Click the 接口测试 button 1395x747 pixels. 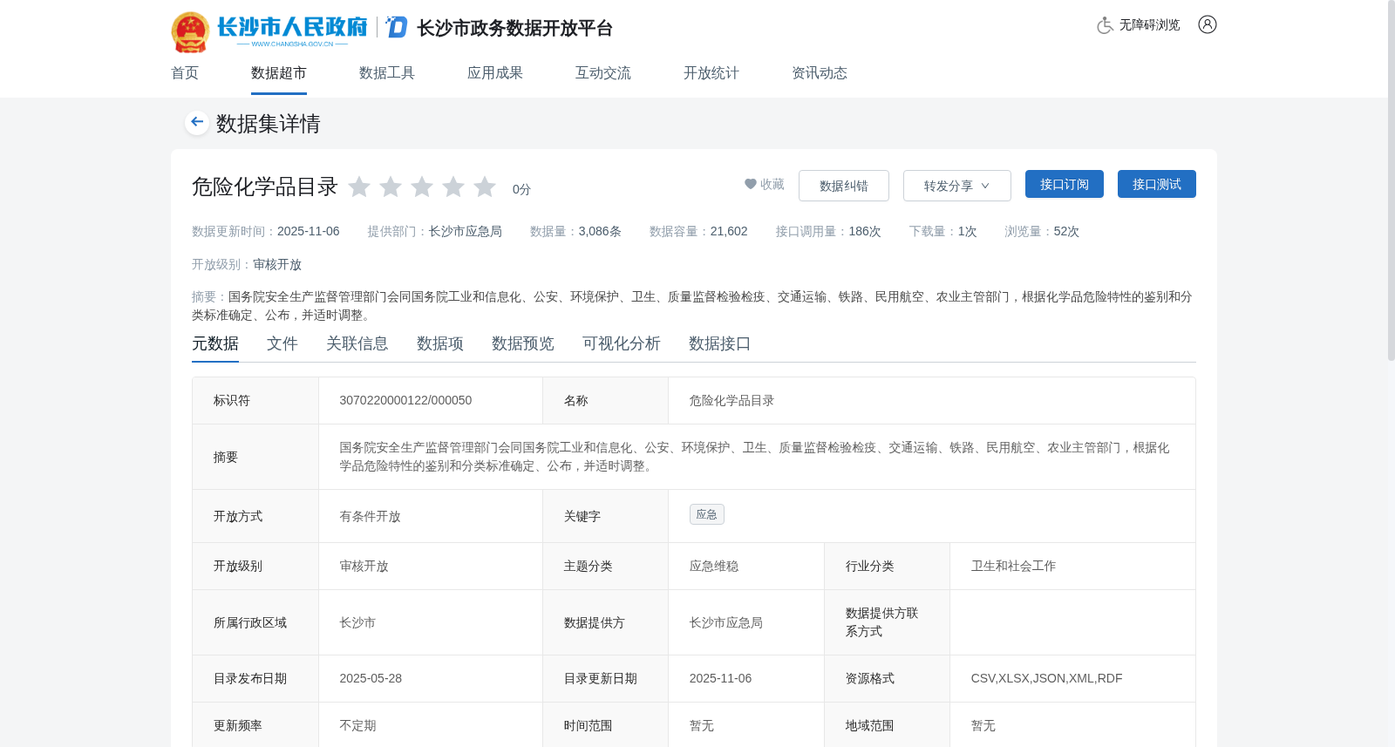1157,184
